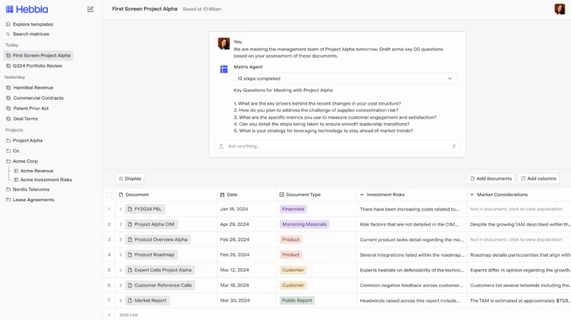Create a new matrix with compose icon

pyautogui.click(x=90, y=9)
